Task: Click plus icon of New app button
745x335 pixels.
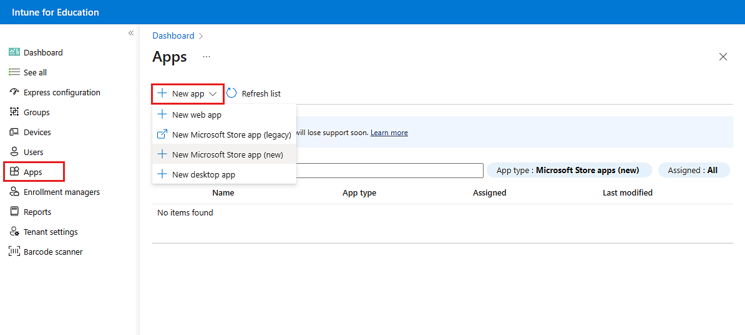Action: pyautogui.click(x=162, y=93)
